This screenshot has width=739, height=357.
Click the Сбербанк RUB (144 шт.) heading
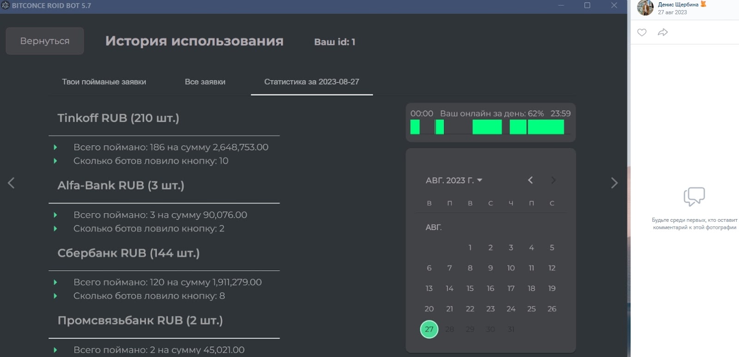pos(128,253)
